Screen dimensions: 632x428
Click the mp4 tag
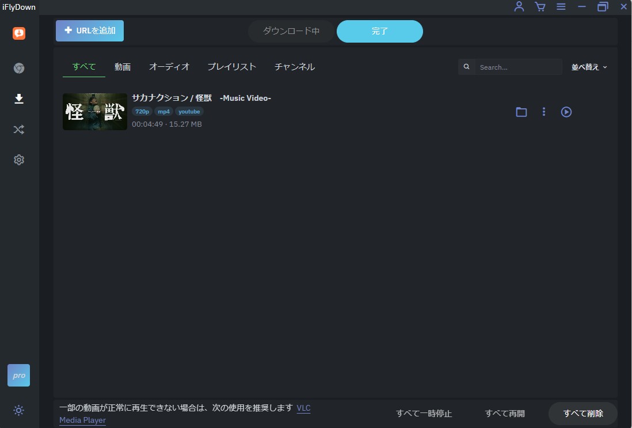click(163, 111)
